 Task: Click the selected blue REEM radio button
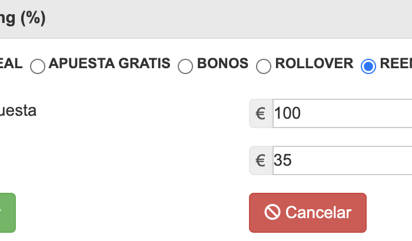click(x=368, y=66)
